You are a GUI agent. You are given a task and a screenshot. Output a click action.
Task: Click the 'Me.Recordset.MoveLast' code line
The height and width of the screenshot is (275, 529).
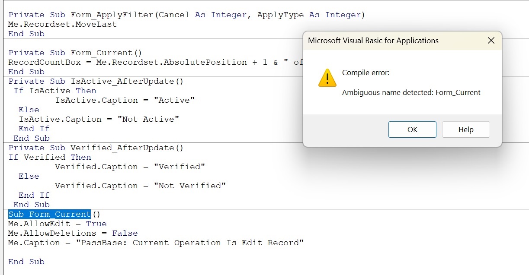tap(62, 25)
